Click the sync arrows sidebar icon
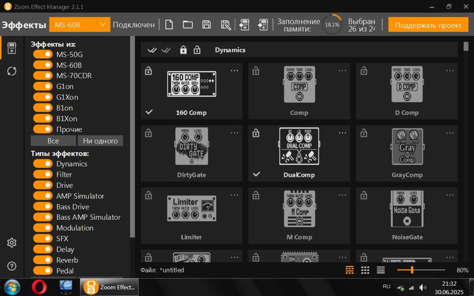This screenshot has width=474, height=296. pyautogui.click(x=12, y=71)
